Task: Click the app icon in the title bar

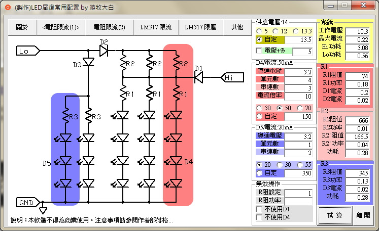Action: click(7, 7)
